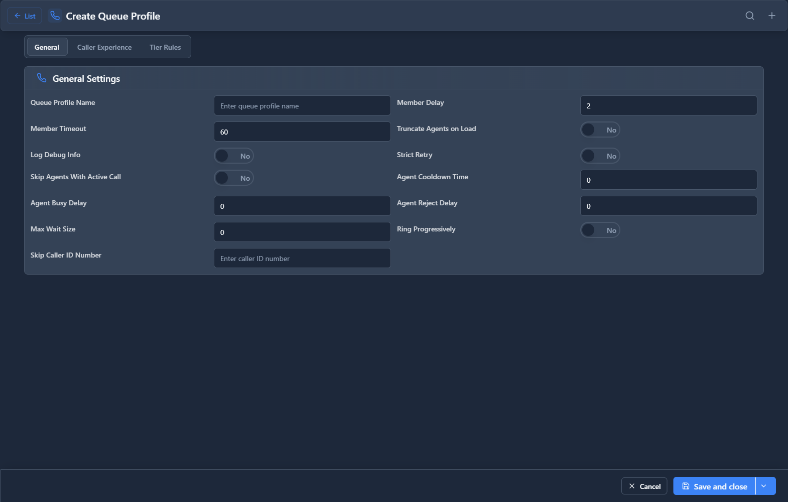Click the Queue Profile Name label
The image size is (788, 502).
click(63, 102)
